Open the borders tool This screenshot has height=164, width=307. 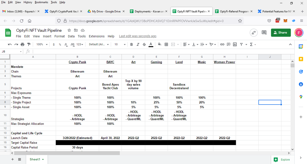(x=166, y=45)
